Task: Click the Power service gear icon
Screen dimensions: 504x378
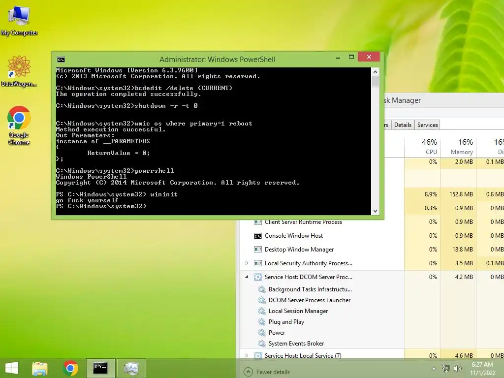Action: [262, 333]
